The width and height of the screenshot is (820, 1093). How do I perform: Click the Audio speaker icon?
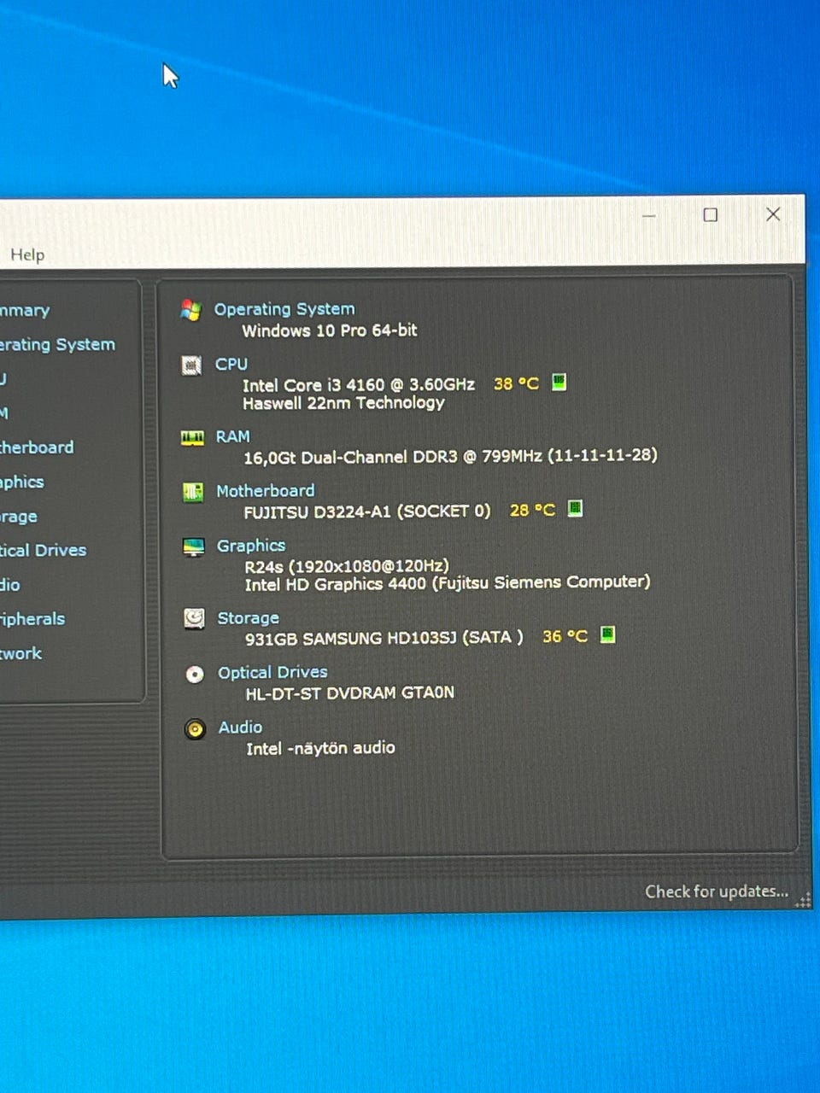coord(196,729)
